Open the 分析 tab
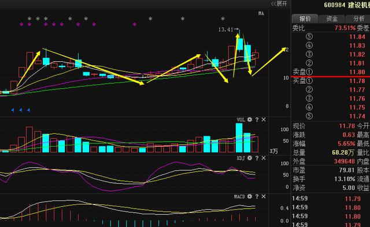Image resolution: width=370 pixels, height=227 pixels. pos(358,18)
